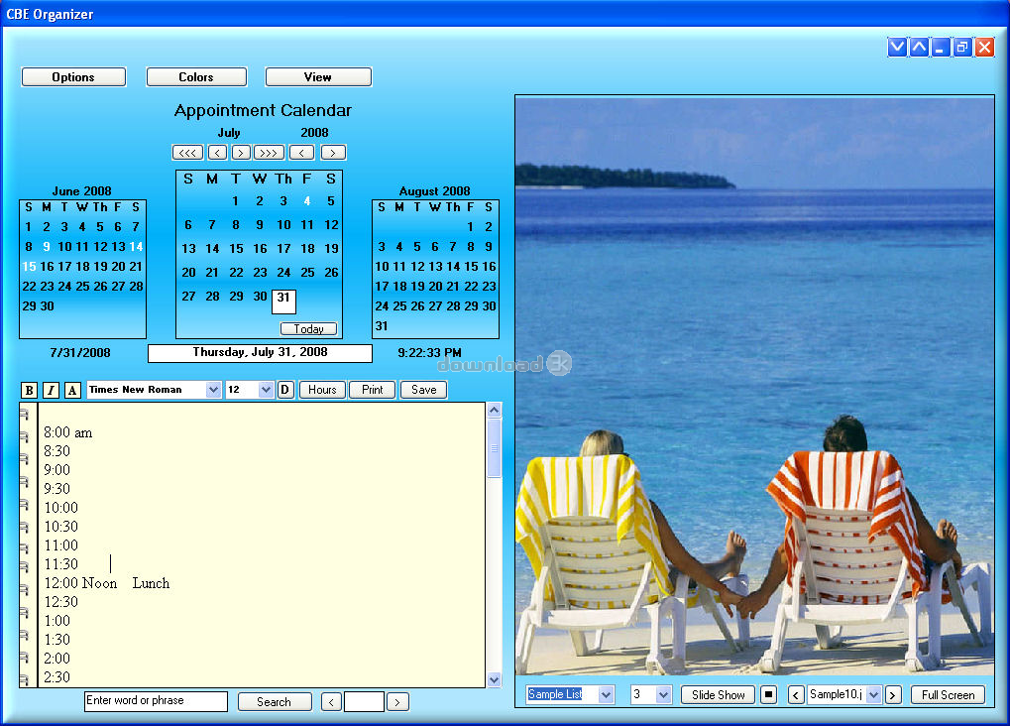Click the 10:30 line in notes

(x=60, y=527)
